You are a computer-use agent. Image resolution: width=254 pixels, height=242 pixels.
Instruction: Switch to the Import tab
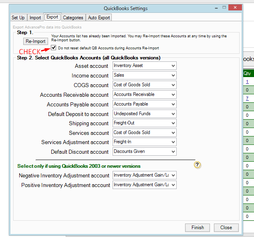click(35, 18)
